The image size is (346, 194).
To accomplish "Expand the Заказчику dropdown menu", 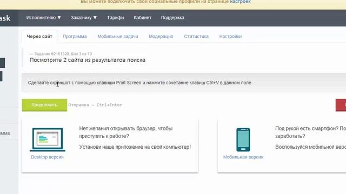I will [x=84, y=18].
